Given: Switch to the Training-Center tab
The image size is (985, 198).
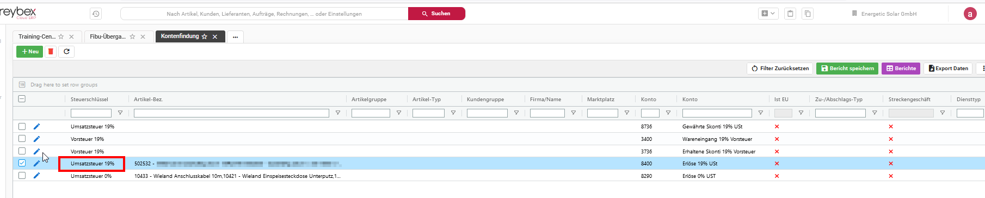Looking at the screenshot, I should tap(37, 36).
